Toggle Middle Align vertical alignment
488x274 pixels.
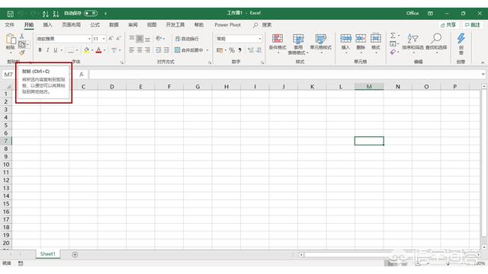coord(140,39)
